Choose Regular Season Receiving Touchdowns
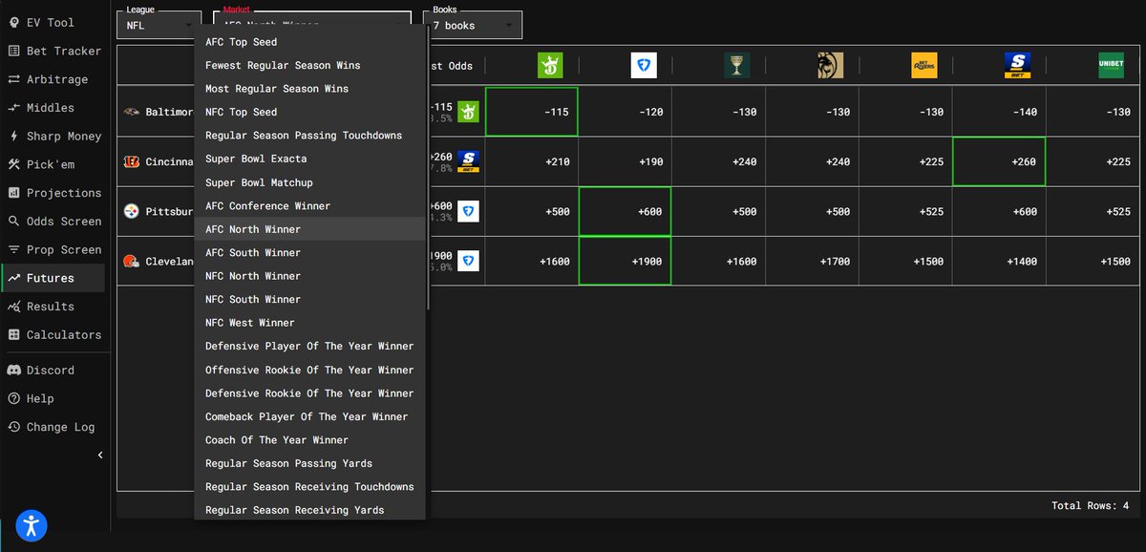The width and height of the screenshot is (1146, 552). tap(310, 486)
